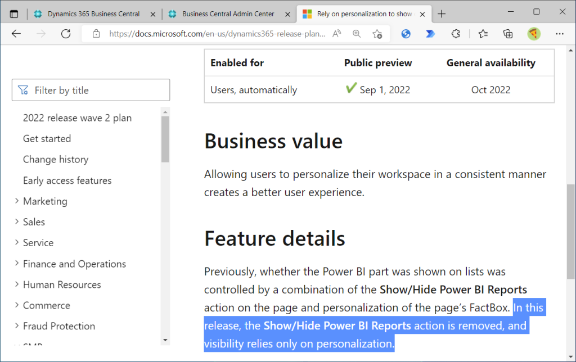Expand the Marketing tree section
576x362 pixels.
point(17,201)
